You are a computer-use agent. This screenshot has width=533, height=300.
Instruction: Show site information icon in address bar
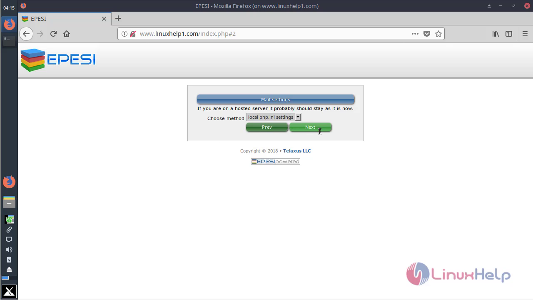(125, 34)
